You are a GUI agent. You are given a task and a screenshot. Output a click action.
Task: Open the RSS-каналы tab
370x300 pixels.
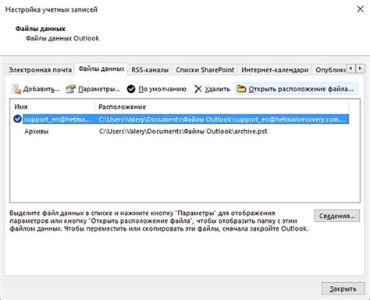pos(150,70)
